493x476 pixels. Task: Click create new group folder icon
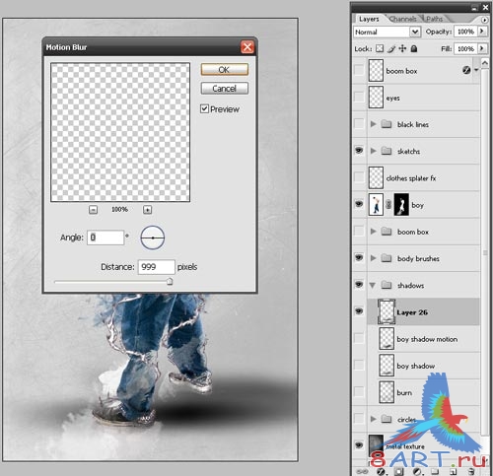click(435, 472)
